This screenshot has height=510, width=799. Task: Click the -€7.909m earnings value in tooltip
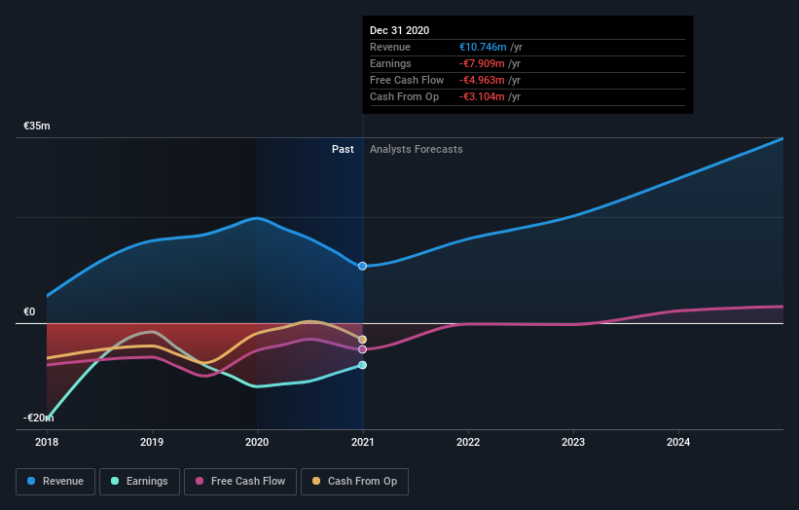(482, 63)
